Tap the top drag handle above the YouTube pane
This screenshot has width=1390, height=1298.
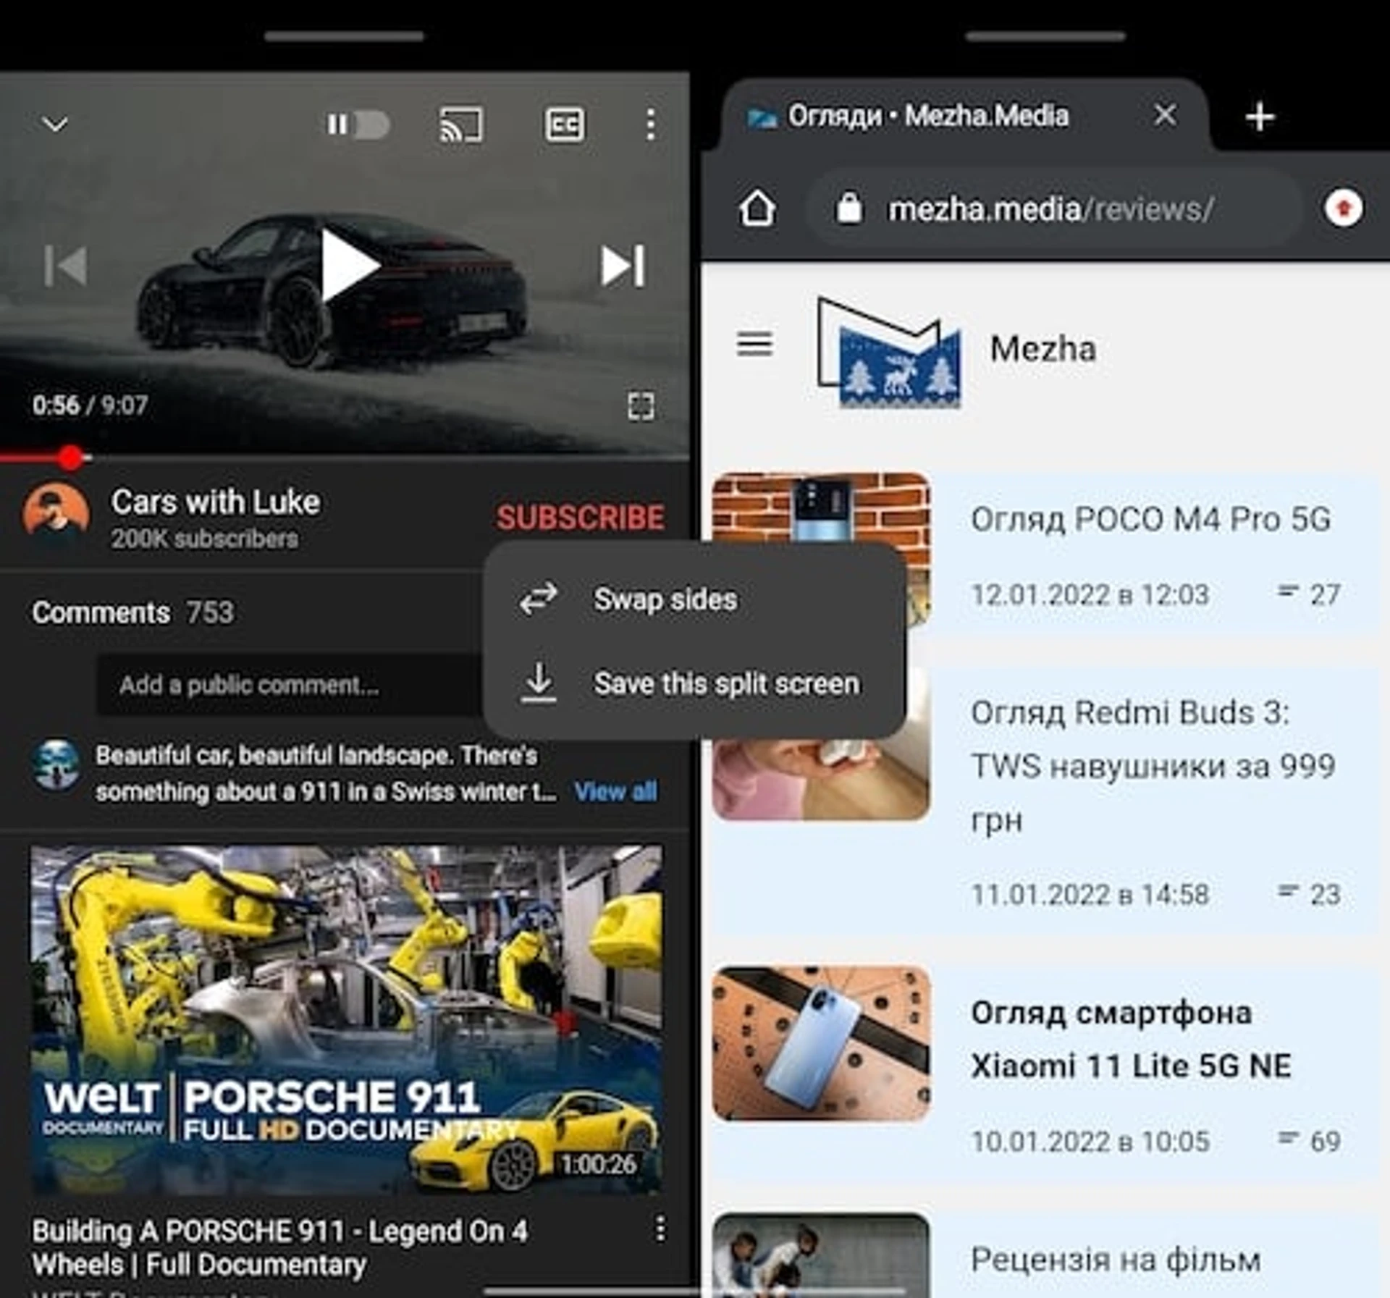click(345, 36)
